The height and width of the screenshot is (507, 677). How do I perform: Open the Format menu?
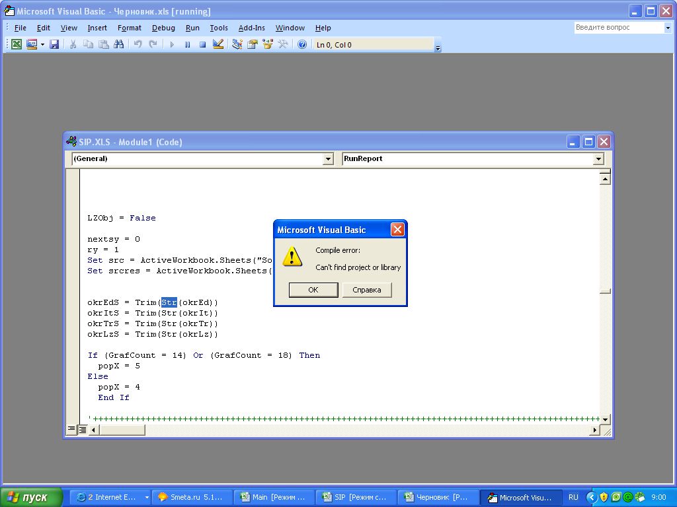tap(129, 28)
